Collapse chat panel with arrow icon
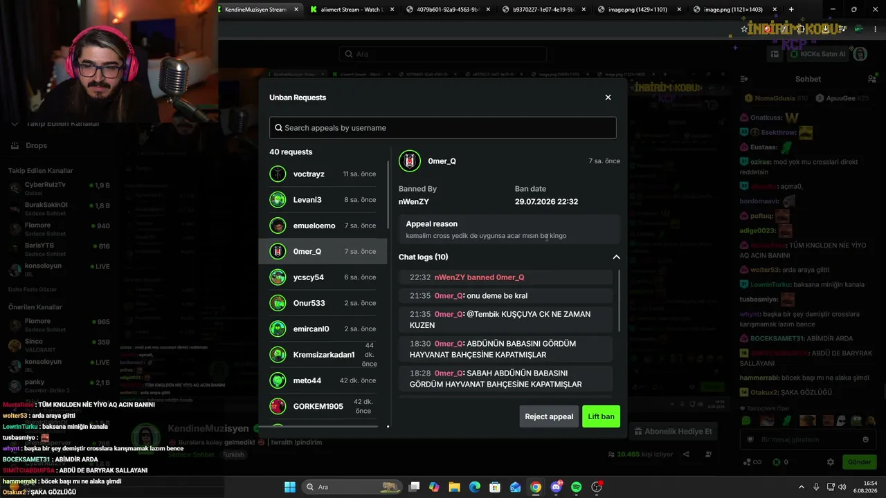 coord(744,79)
